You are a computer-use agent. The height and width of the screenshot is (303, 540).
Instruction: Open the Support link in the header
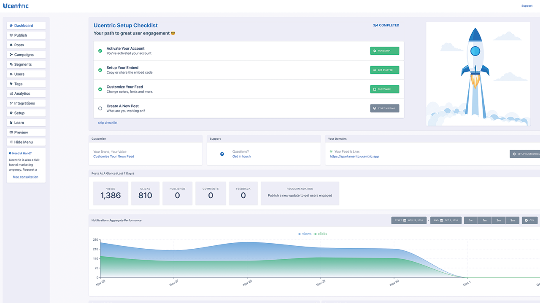pyautogui.click(x=526, y=6)
